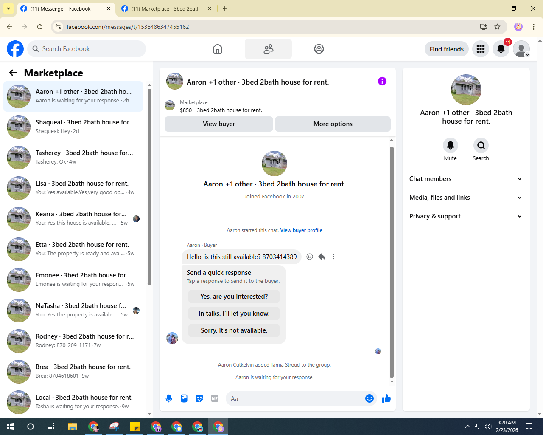Open the notifications bell

point(501,49)
